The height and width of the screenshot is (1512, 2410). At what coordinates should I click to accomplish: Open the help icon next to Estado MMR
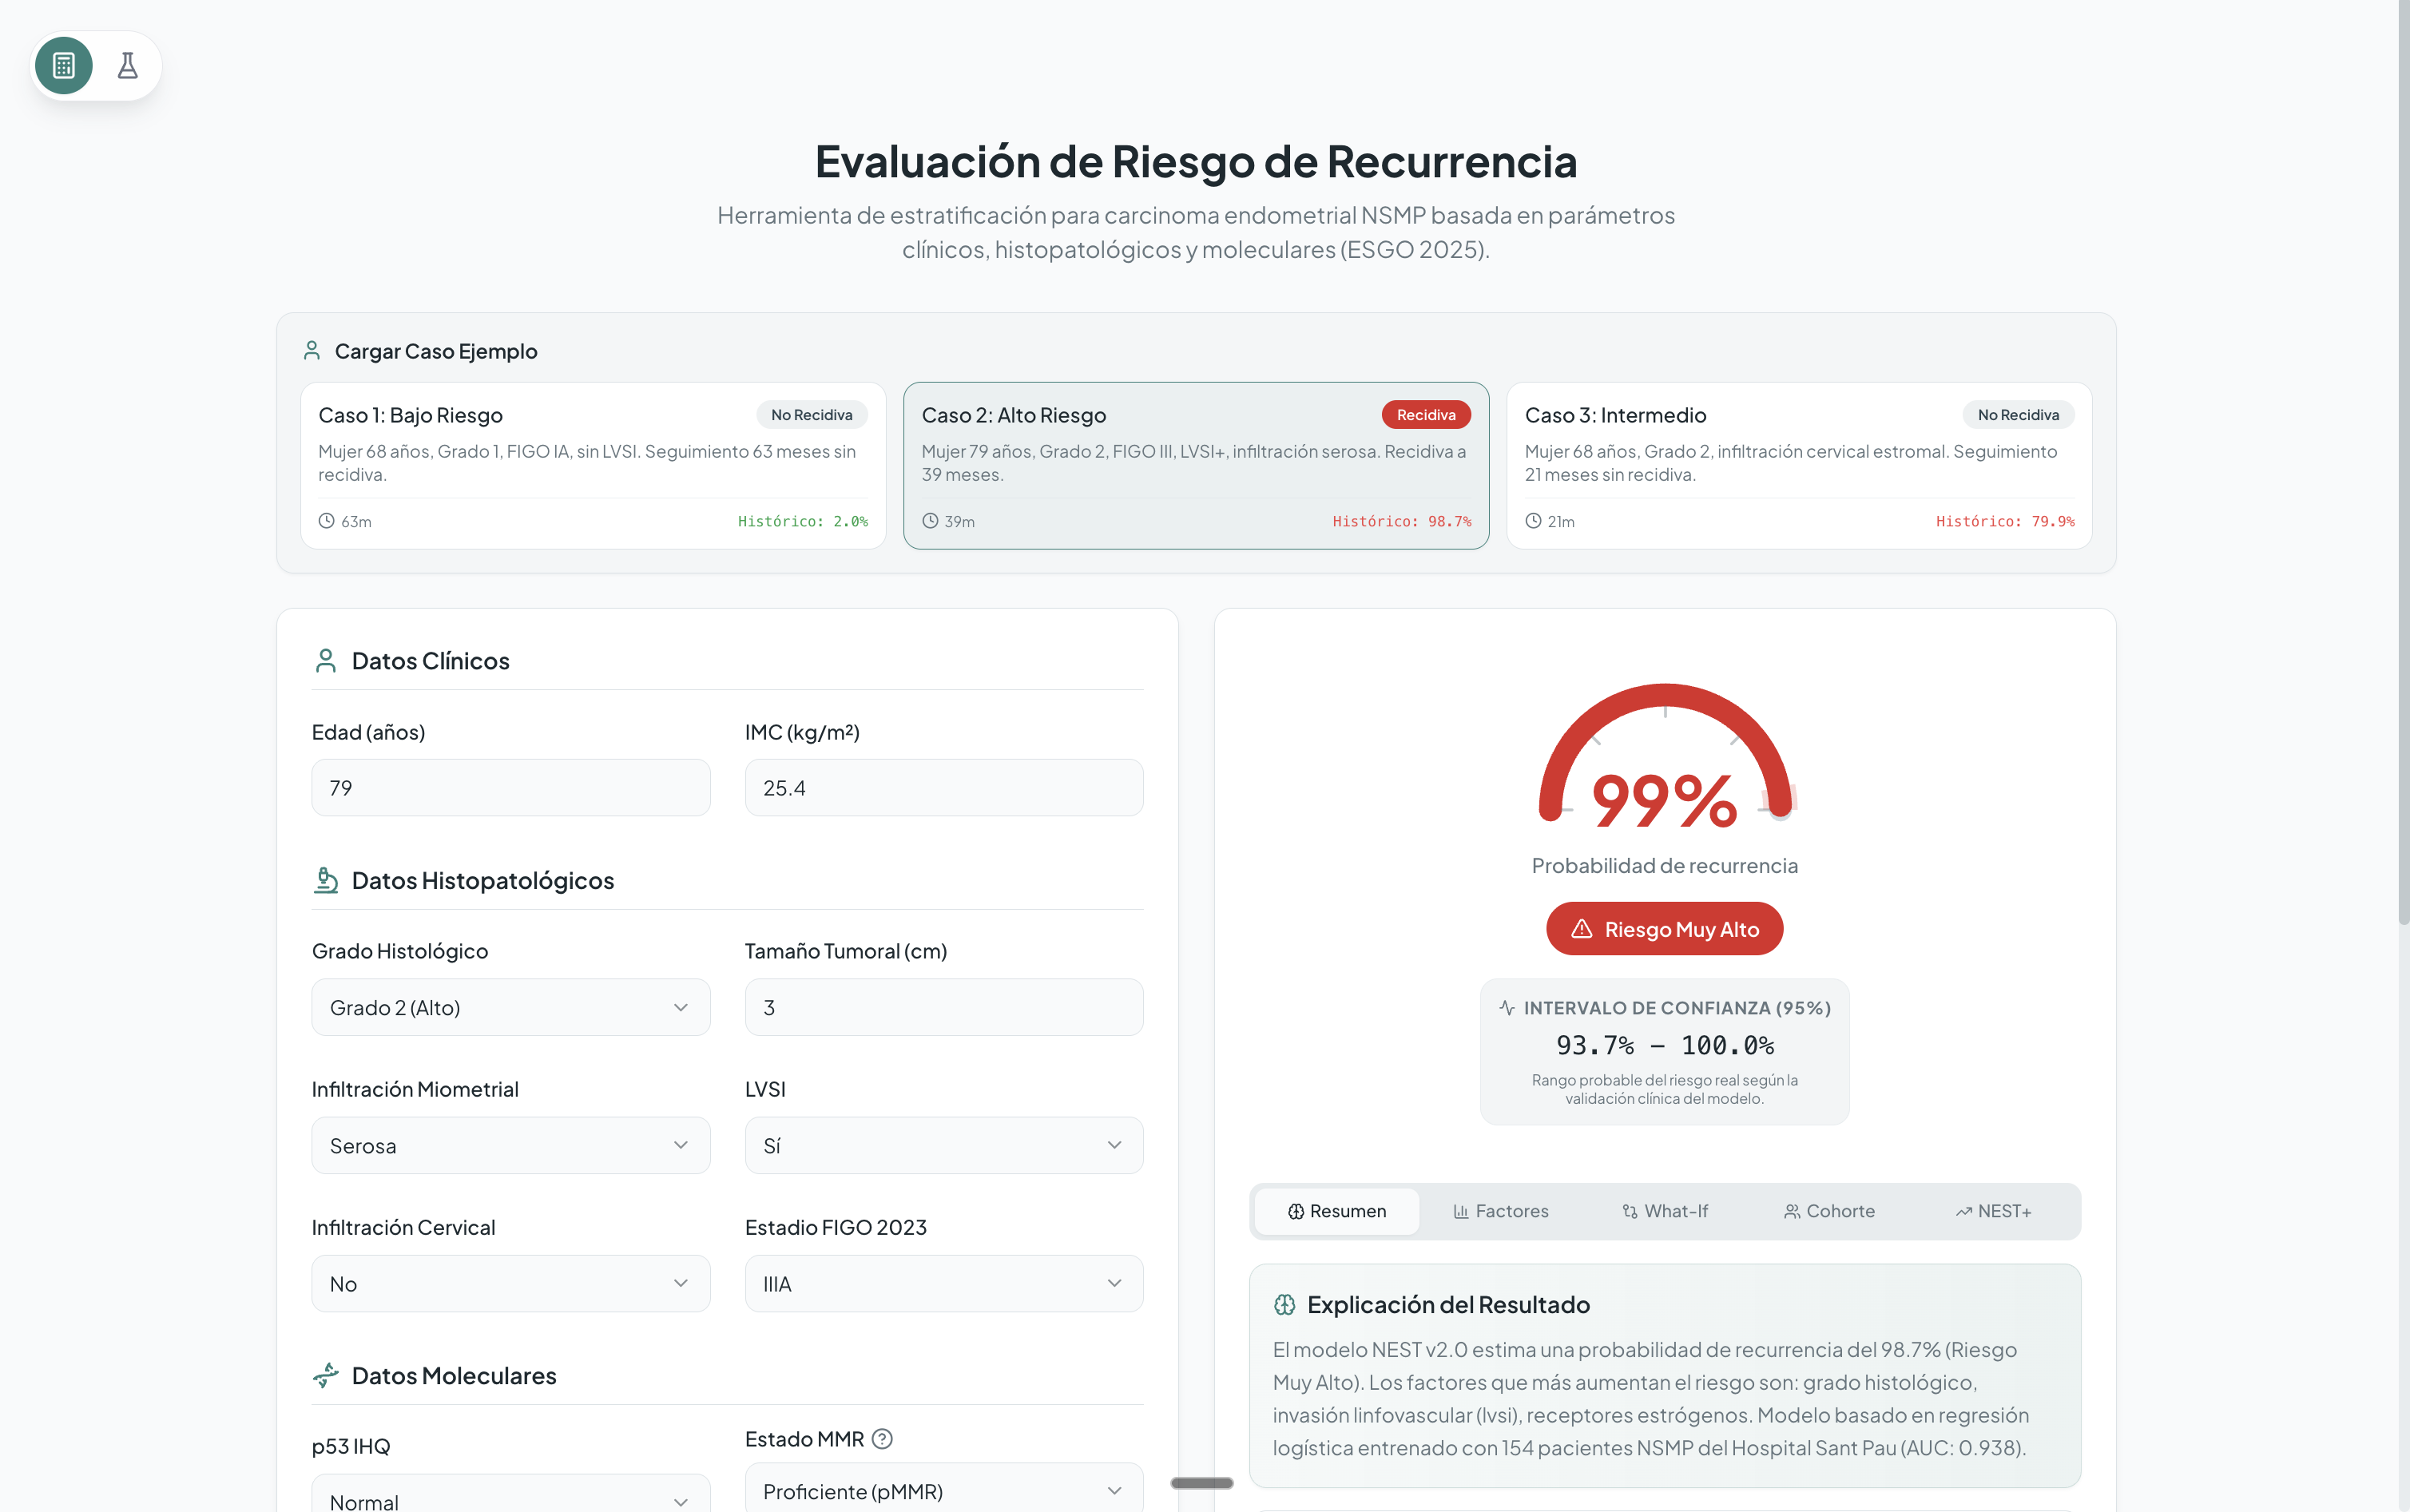click(x=881, y=1438)
